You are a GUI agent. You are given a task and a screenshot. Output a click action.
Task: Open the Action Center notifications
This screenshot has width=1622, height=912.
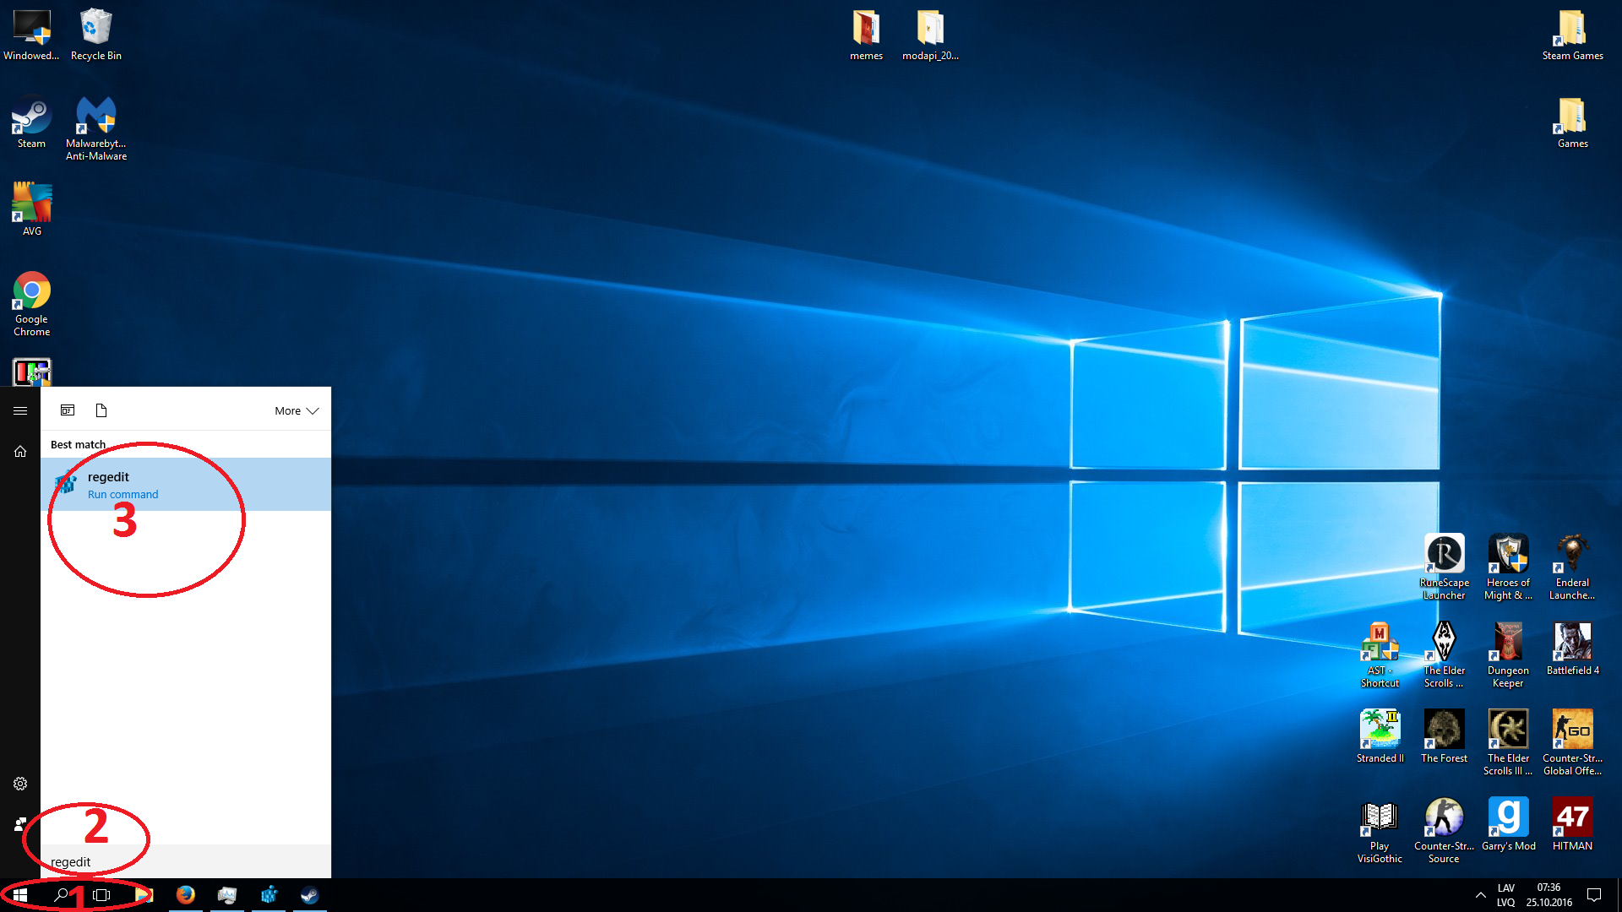(1594, 895)
